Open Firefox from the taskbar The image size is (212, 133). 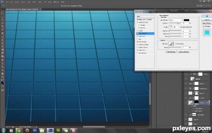click(x=27, y=131)
